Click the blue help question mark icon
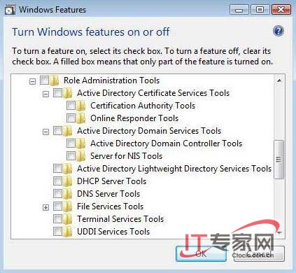The image size is (296, 273). pyautogui.click(x=279, y=31)
